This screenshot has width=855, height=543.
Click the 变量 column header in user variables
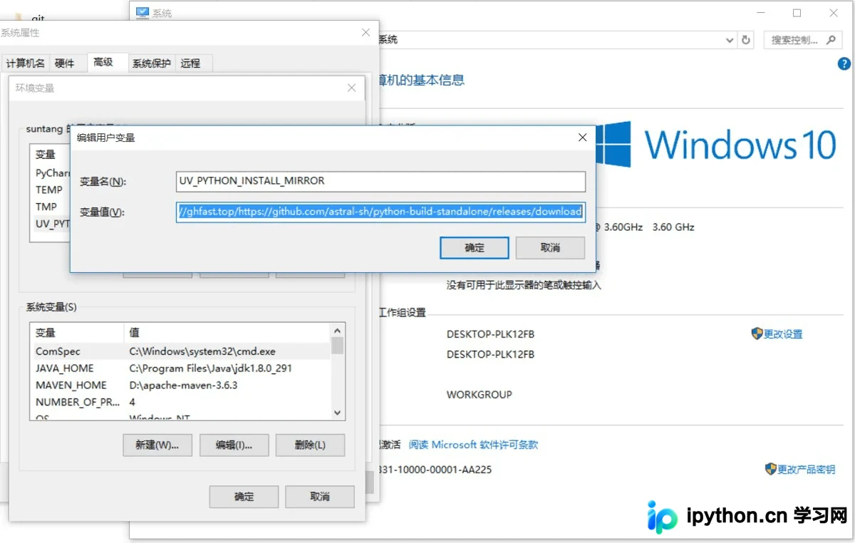coord(51,154)
